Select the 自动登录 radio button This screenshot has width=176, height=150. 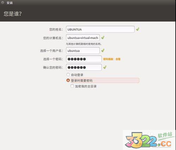pyautogui.click(x=68, y=75)
